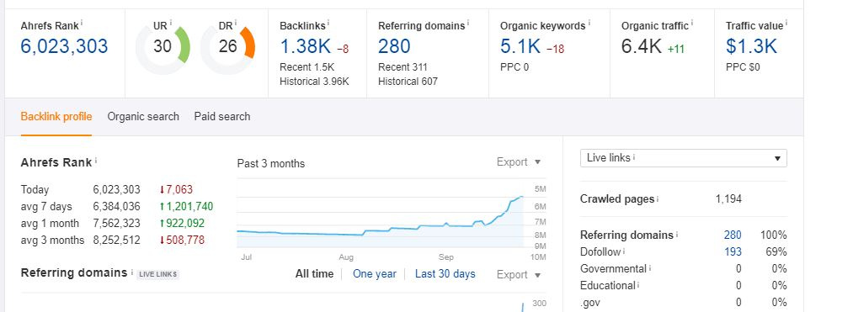The height and width of the screenshot is (312, 853).
Task: Switch to Paid search tab
Action: (222, 116)
